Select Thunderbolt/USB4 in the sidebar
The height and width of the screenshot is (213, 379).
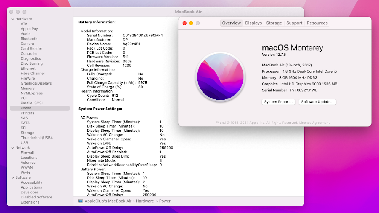[37, 138]
